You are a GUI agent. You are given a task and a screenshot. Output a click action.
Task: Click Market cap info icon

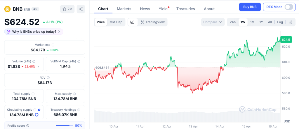pyautogui.click(x=53, y=45)
